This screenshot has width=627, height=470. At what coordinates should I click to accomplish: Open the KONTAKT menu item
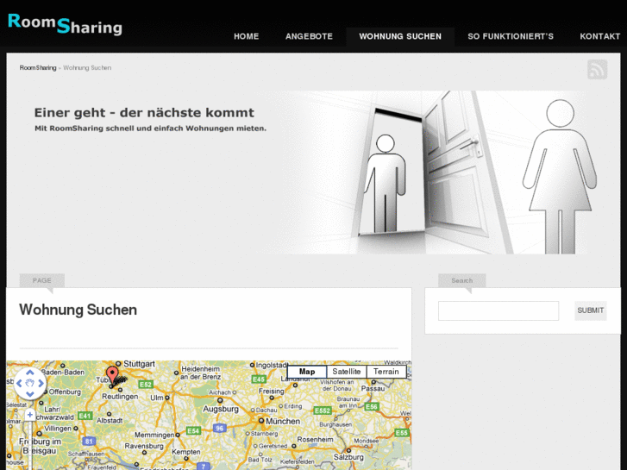(599, 36)
